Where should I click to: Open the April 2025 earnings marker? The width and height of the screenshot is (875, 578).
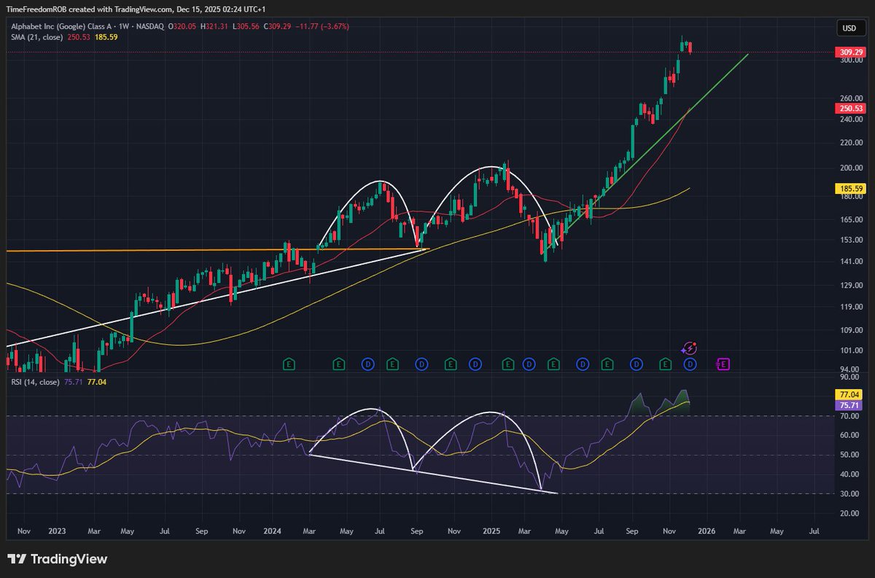coord(553,363)
